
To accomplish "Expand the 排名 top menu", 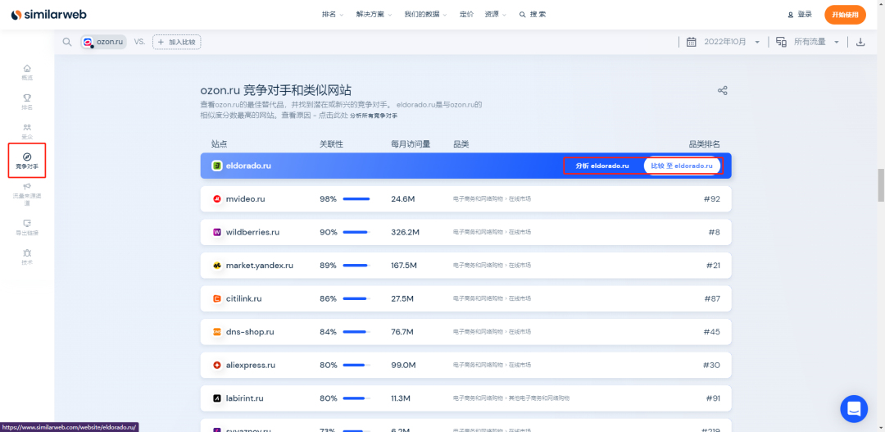I will coord(333,14).
